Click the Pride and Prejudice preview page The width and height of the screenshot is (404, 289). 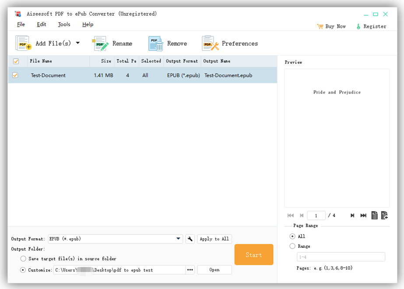(x=337, y=138)
